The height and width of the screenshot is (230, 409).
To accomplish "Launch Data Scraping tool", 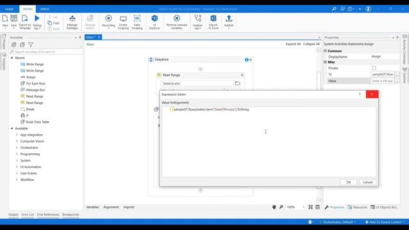I will pyautogui.click(x=137, y=22).
